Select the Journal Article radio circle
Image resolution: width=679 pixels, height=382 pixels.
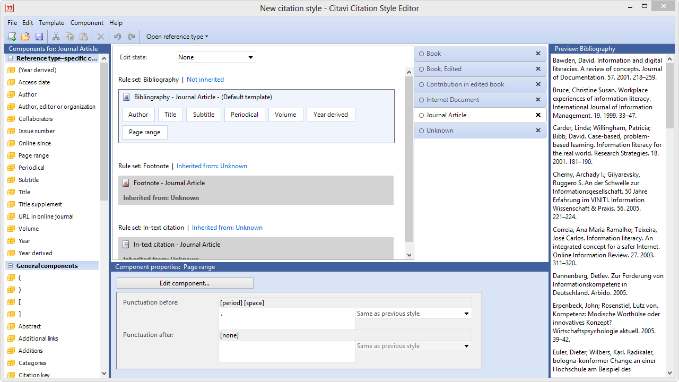click(421, 115)
